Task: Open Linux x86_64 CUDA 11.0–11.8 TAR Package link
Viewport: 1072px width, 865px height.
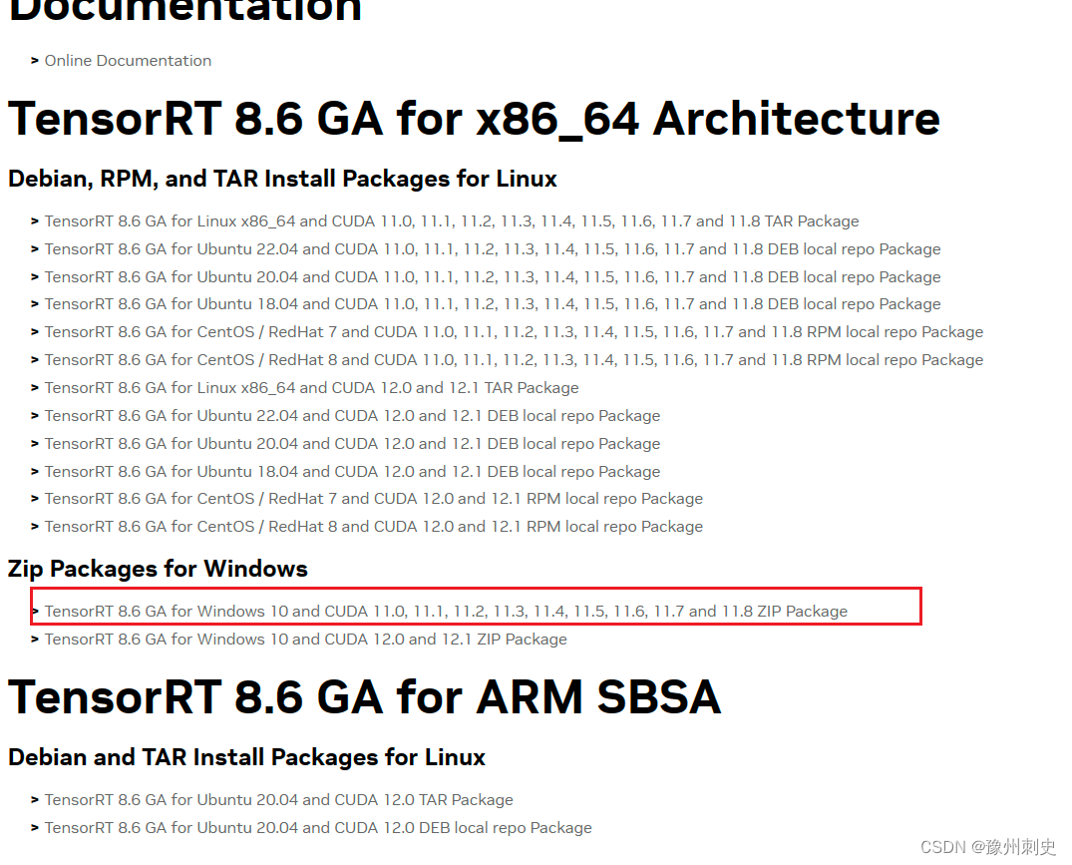Action: pyautogui.click(x=451, y=221)
